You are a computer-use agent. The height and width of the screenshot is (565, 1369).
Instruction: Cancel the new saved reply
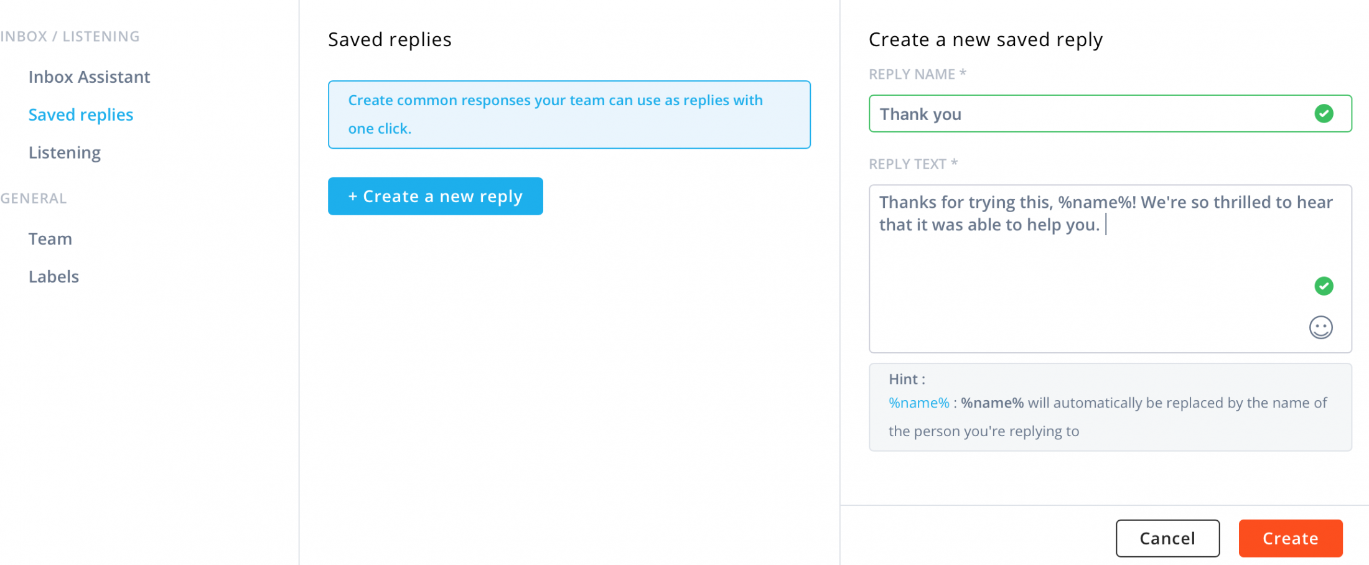click(1167, 538)
